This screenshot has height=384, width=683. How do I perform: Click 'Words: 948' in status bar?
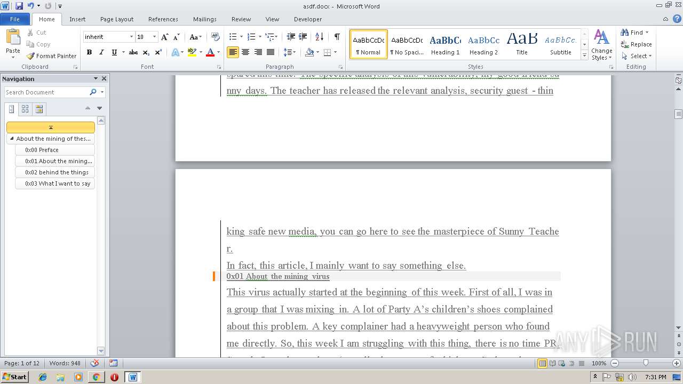click(x=65, y=363)
